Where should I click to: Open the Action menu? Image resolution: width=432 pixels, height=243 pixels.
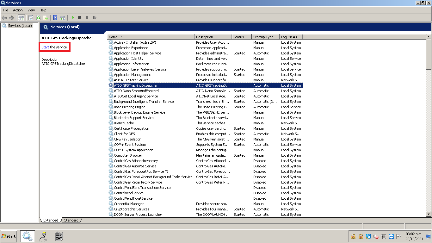point(18,10)
